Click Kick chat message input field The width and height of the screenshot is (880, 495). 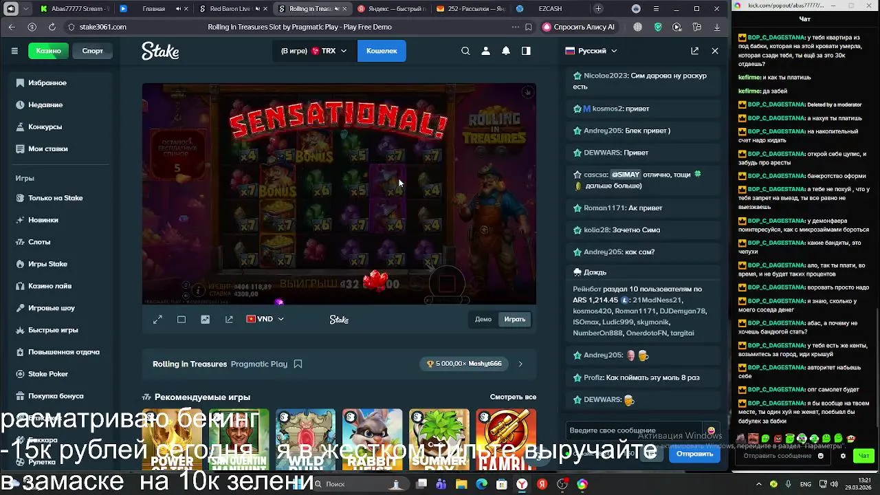point(784,456)
